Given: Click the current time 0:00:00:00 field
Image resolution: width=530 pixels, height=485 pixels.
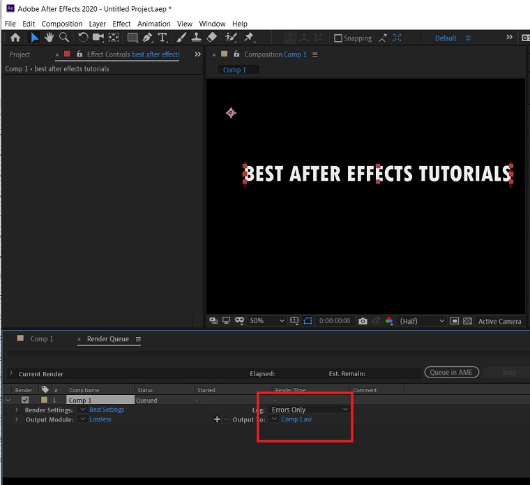Looking at the screenshot, I should 335,321.
